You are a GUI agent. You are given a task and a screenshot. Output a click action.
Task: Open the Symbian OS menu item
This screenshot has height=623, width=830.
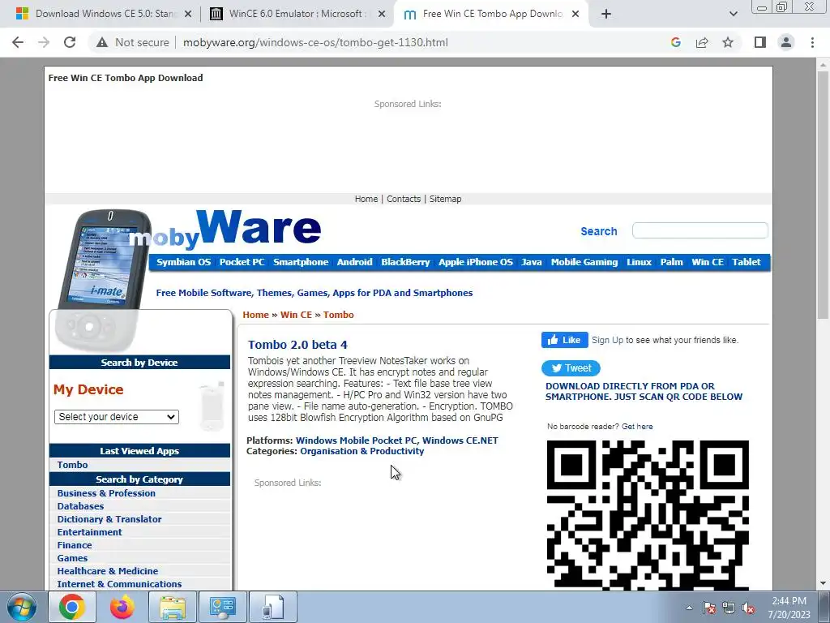pyautogui.click(x=183, y=262)
